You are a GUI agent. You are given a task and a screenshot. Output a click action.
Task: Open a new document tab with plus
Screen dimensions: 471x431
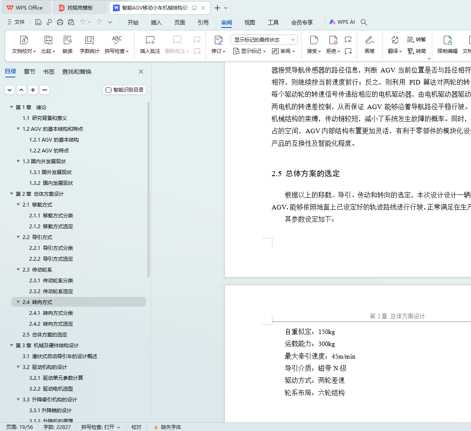click(217, 8)
